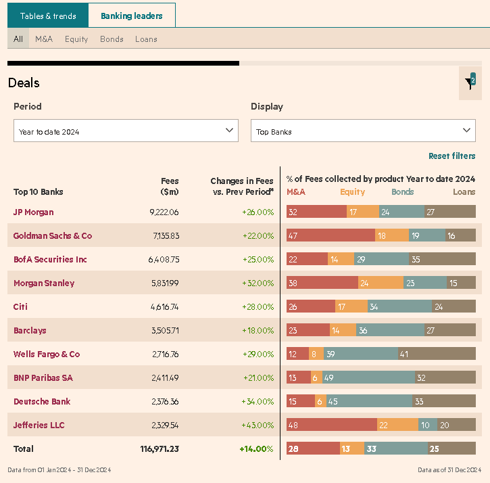
Task: Click Wells Fargo's brown Loans segment 41
Action: pos(437,354)
